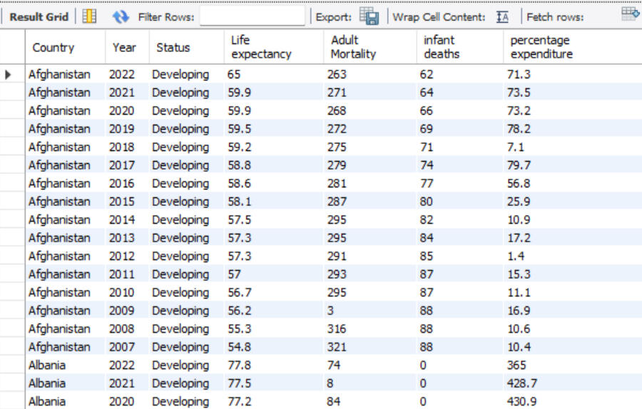Sort by the Country column header
642x409 pixels.
(x=53, y=48)
